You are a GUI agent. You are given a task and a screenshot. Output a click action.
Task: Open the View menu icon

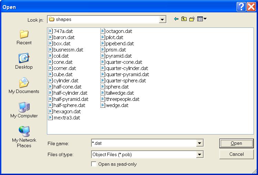[x=201, y=19]
